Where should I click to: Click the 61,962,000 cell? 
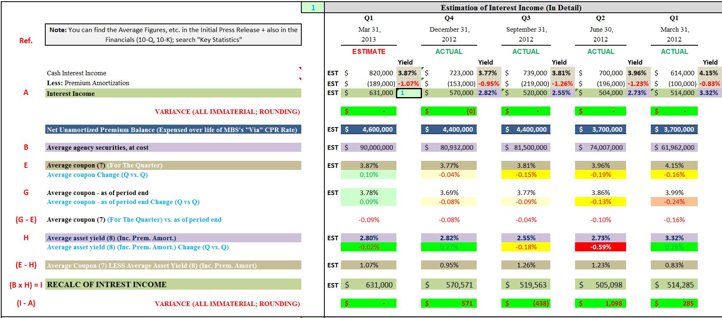pos(674,147)
